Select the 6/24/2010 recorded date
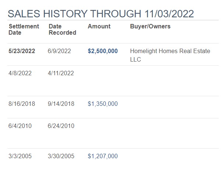The image size is (222, 170). click(61, 126)
